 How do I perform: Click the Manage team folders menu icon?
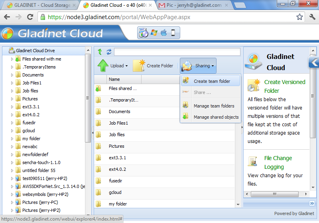185,106
